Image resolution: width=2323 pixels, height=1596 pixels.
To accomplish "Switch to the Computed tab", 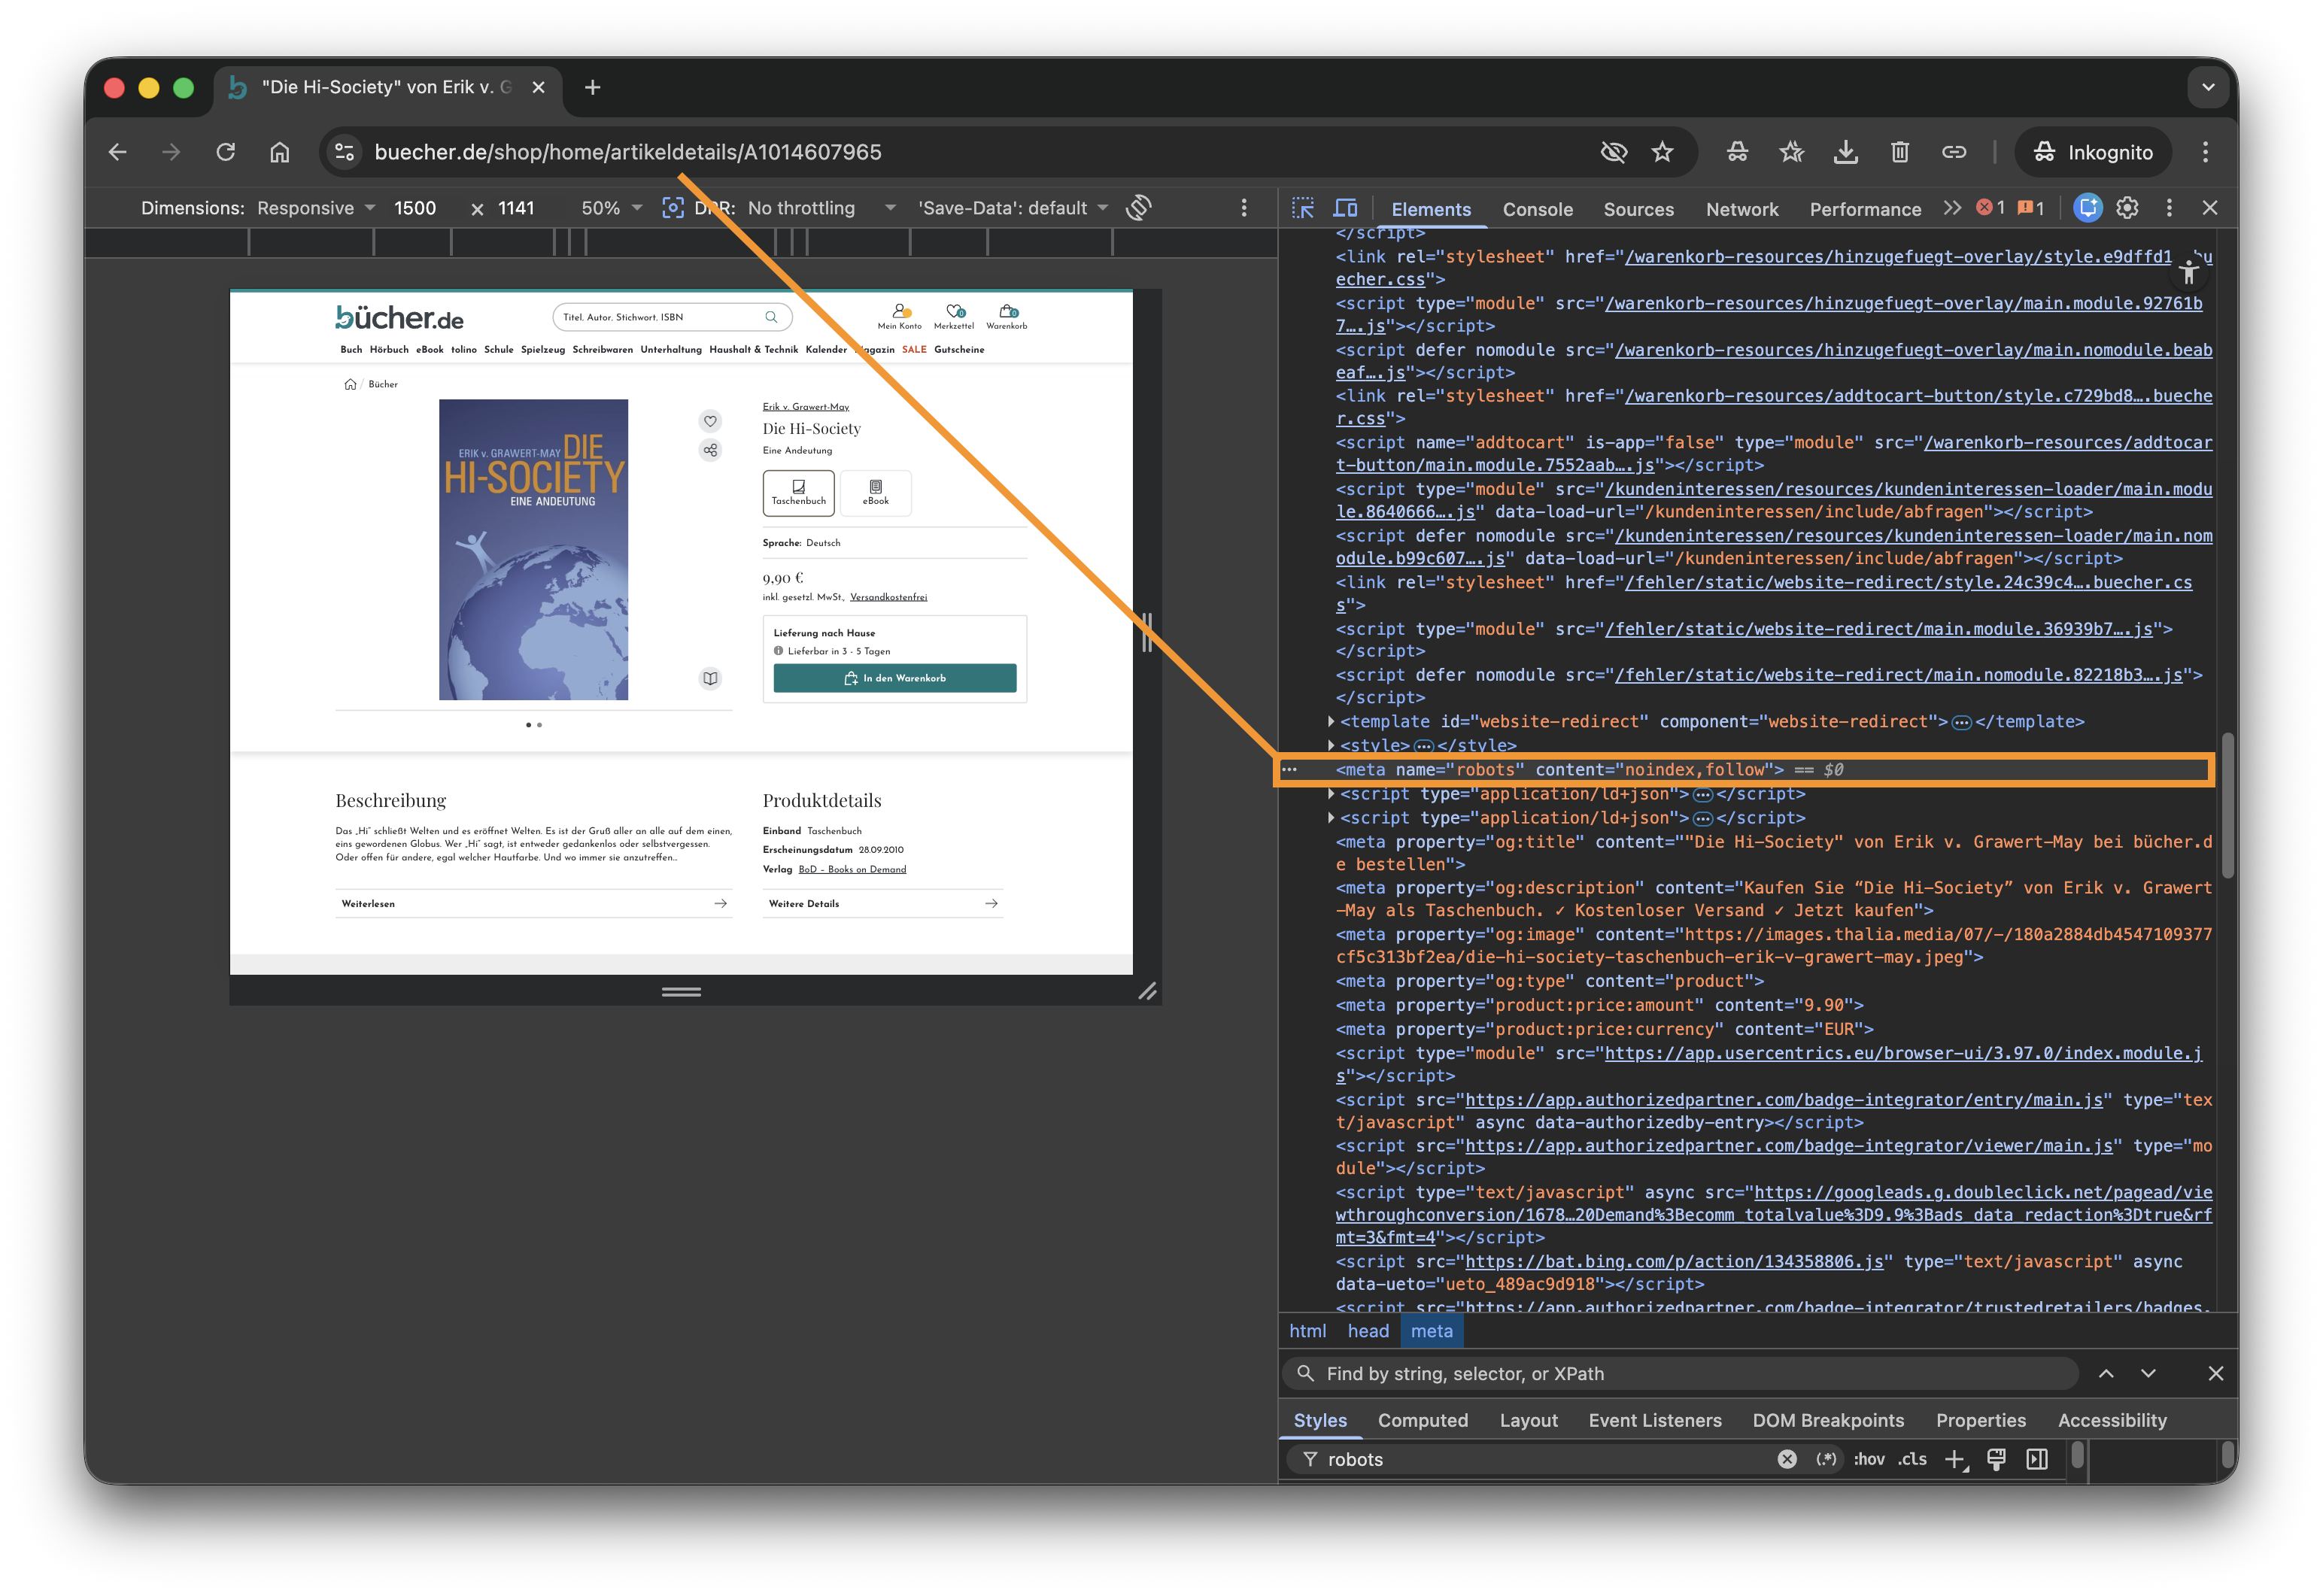I will click(1423, 1420).
